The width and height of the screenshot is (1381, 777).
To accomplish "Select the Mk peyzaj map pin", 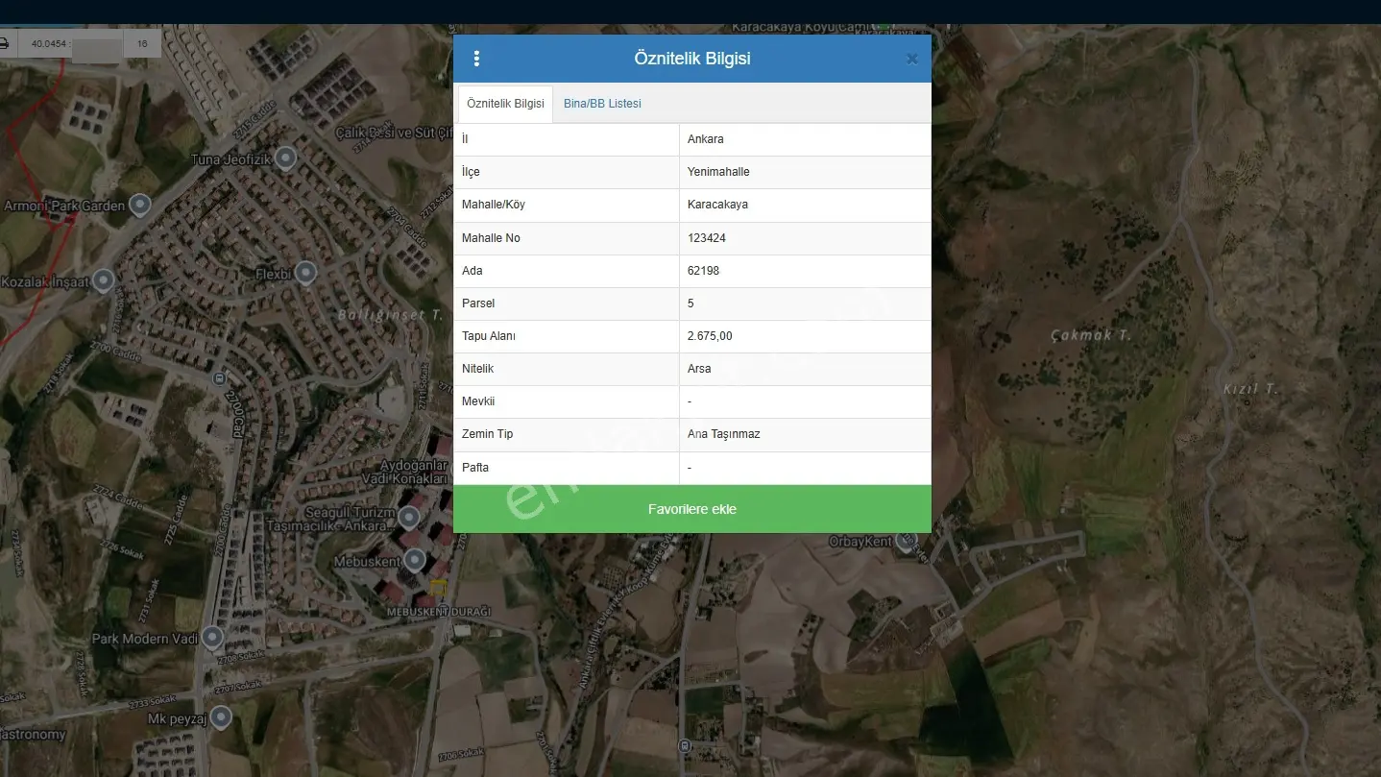I will (222, 716).
